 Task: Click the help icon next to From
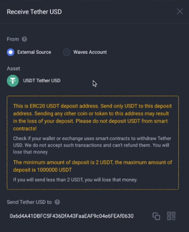click(x=24, y=39)
